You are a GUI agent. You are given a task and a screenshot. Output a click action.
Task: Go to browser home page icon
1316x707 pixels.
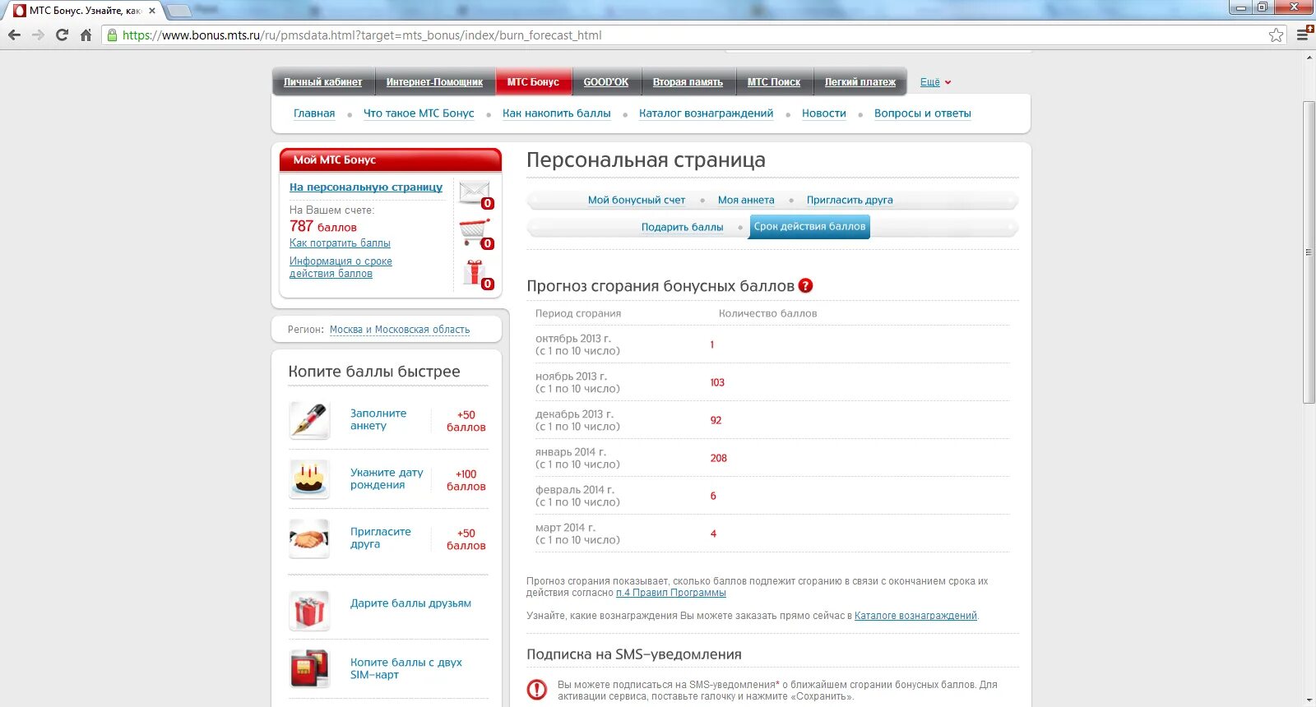(x=86, y=35)
